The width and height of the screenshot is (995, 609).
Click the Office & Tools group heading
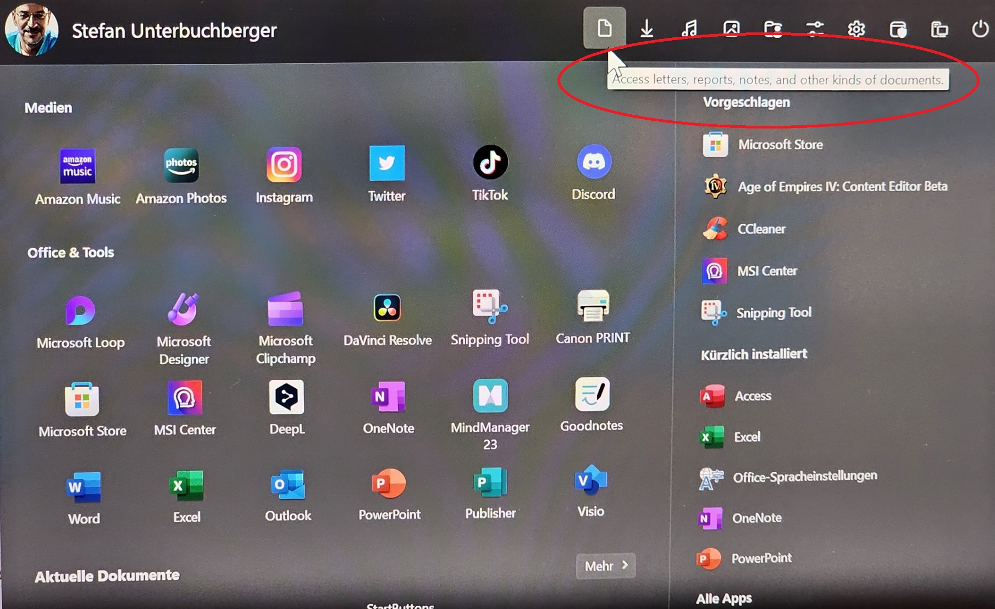coord(71,253)
